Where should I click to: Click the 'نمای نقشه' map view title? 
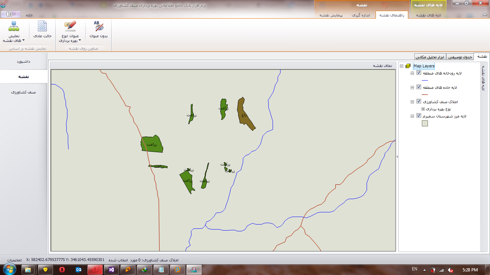382,66
